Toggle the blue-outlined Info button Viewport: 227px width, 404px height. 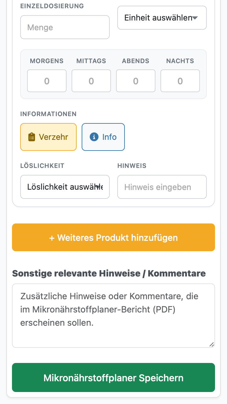[103, 137]
